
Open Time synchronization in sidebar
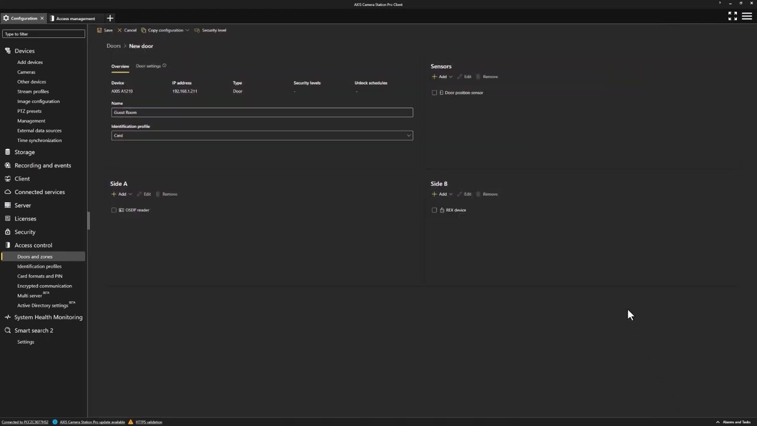(x=40, y=140)
